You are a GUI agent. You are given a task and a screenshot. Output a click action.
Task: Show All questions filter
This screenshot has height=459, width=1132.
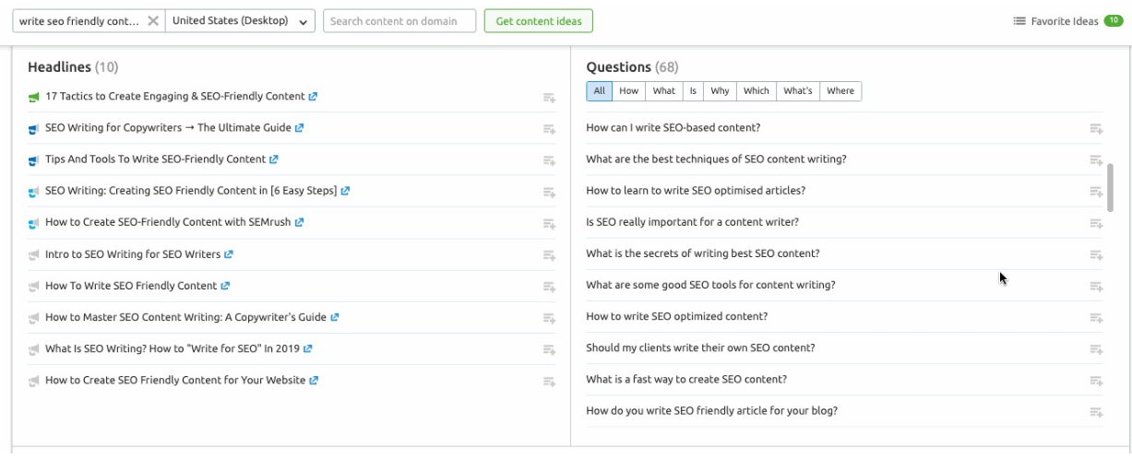tap(599, 91)
